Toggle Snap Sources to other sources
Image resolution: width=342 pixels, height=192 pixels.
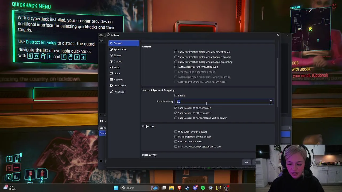[176, 113]
